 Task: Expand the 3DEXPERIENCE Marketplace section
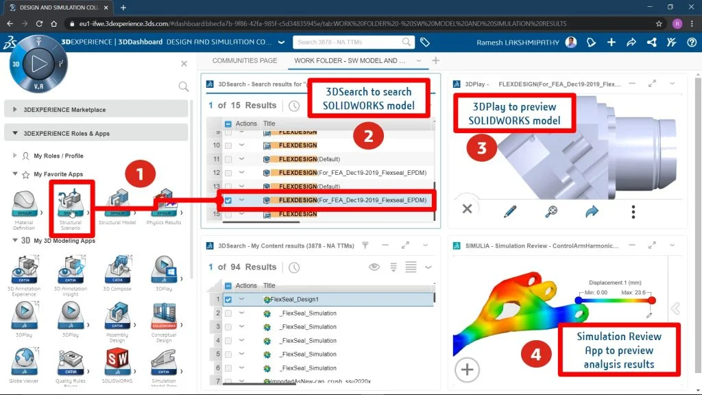[15, 110]
